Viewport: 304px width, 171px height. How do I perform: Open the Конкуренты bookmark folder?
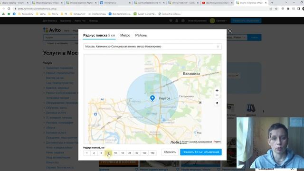[26, 14]
